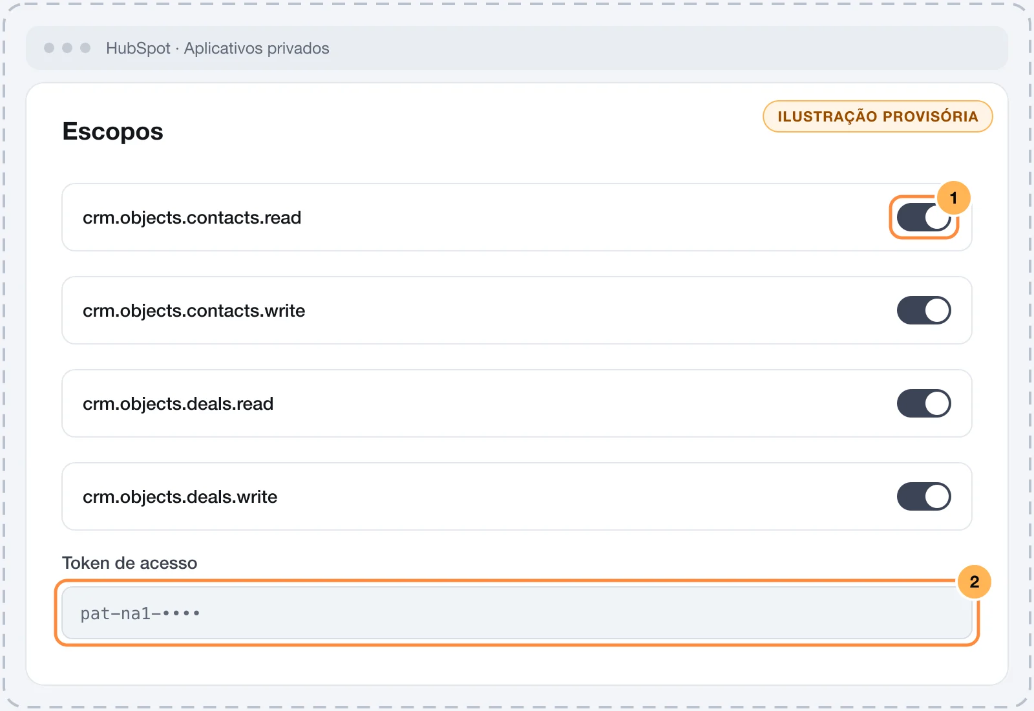Toggle the crm.objects.deals.read scope switch

(923, 403)
